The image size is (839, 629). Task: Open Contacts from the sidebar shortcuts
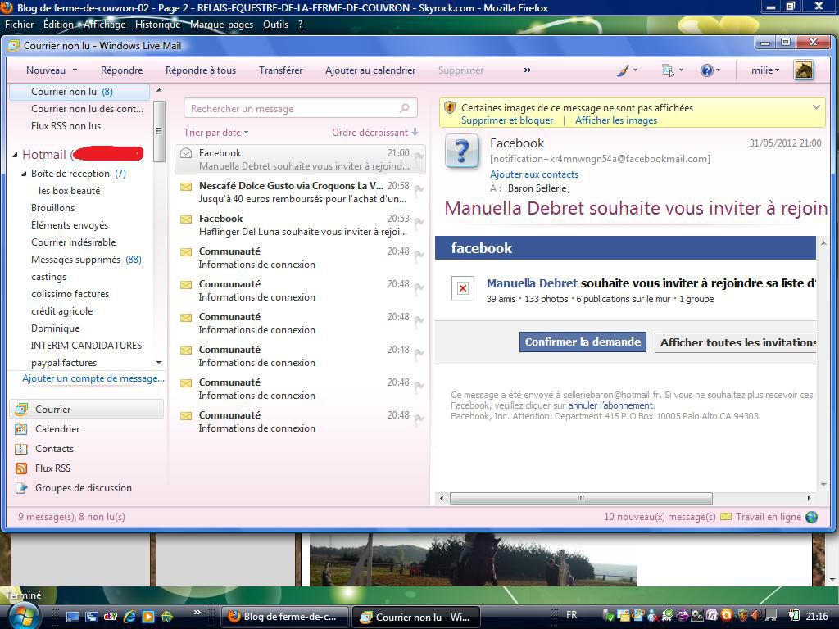(x=54, y=449)
